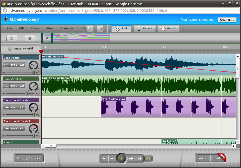Image resolution: width=241 pixels, height=168 pixels.
Task: Open the Library panel
Action: tap(22, 158)
